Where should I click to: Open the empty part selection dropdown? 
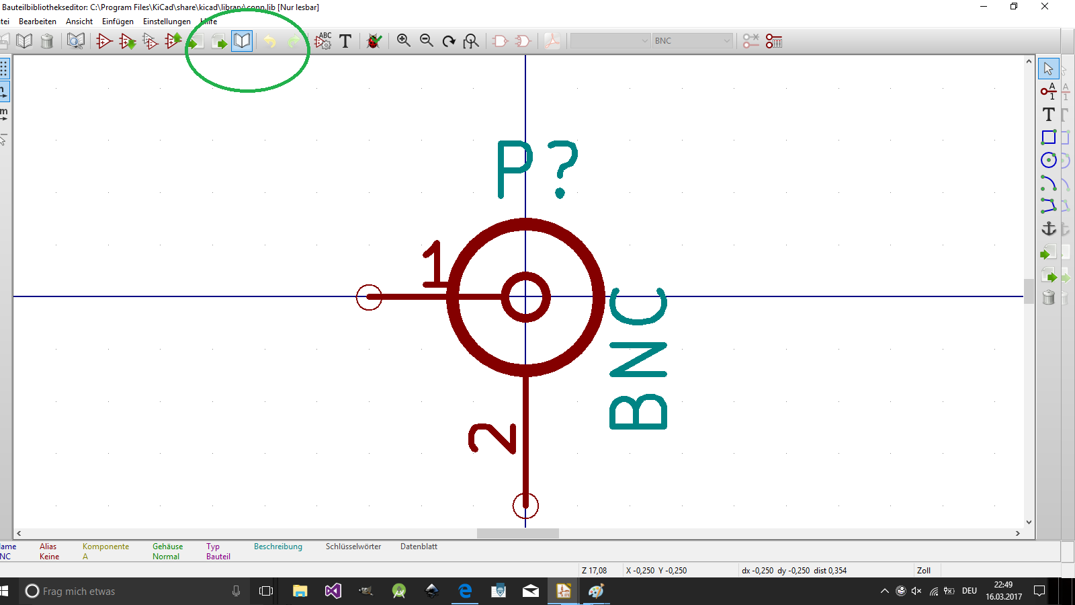(610, 41)
